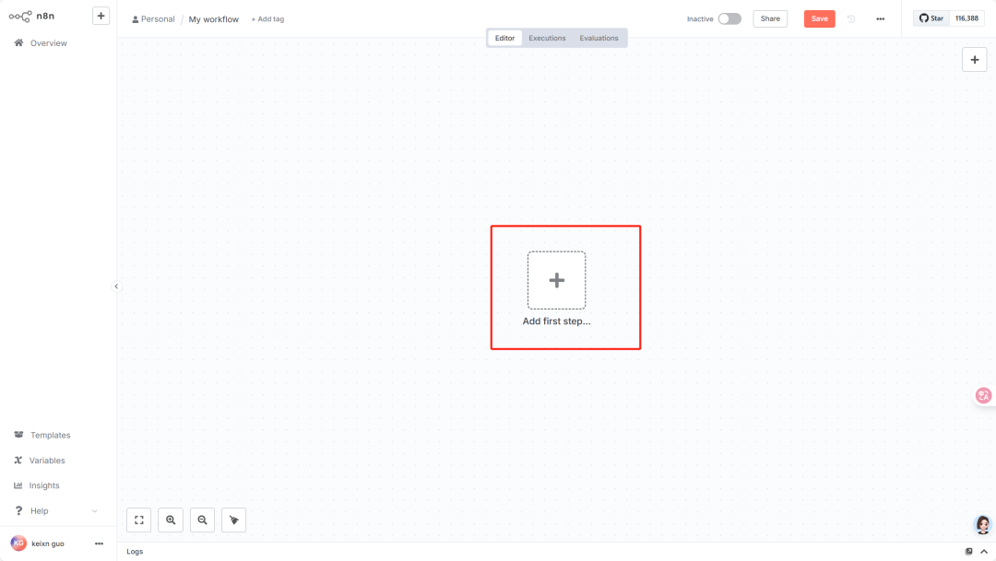Image resolution: width=996 pixels, height=561 pixels.
Task: Add a tag to workflow
Action: (x=267, y=19)
